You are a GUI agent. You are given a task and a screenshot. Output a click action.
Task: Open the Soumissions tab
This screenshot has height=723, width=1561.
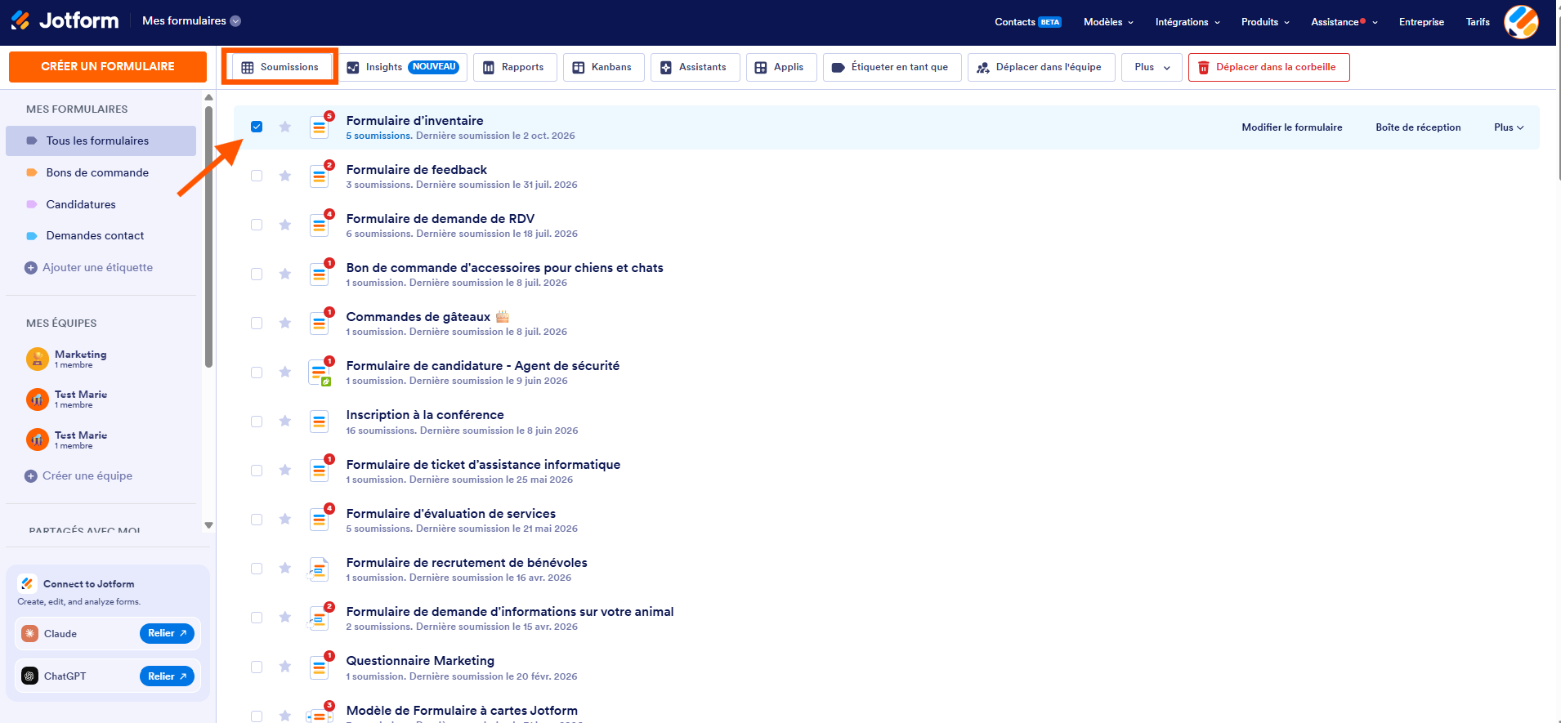280,67
